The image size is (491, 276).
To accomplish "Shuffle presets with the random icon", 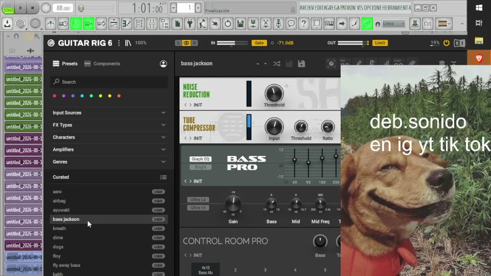I will [x=277, y=64].
